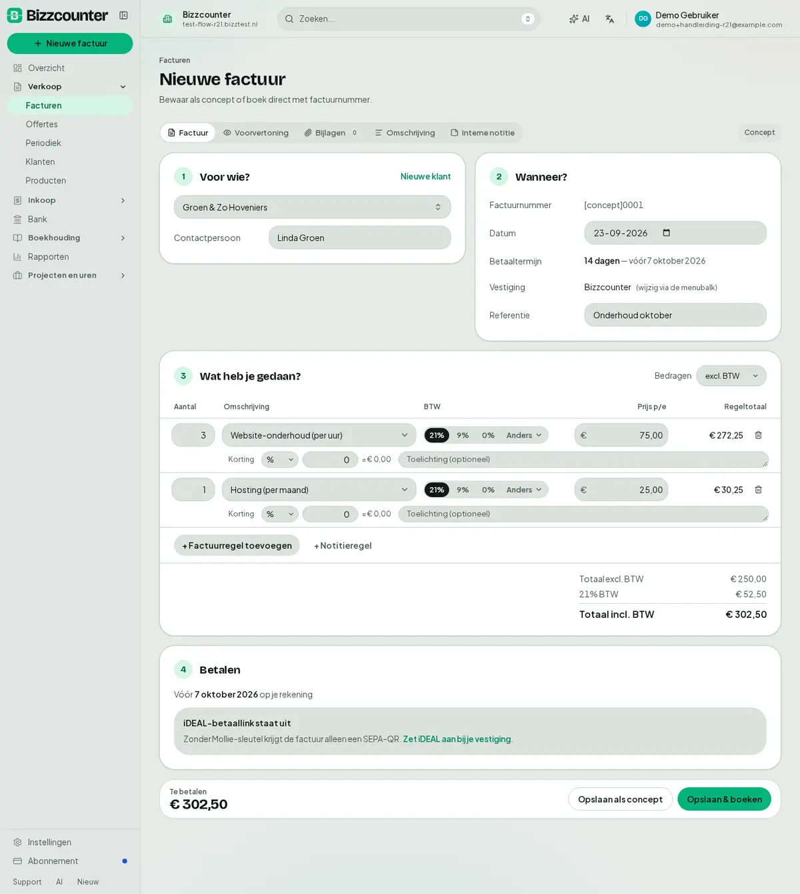The image size is (800, 894).
Task: Open the Hosting product dropdown
Action: tap(319, 490)
